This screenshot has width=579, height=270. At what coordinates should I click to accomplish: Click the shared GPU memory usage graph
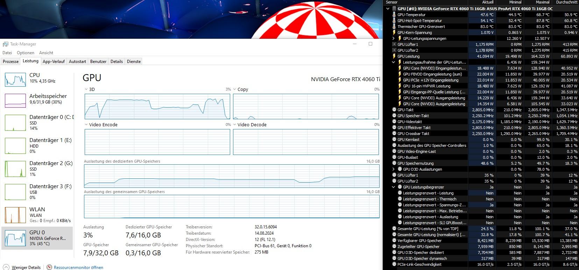tap(232, 206)
